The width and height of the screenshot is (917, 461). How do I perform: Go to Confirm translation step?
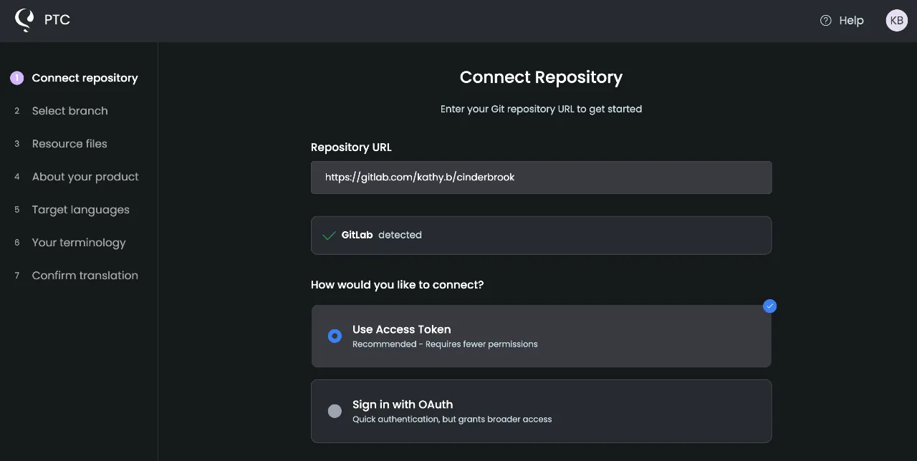point(85,276)
